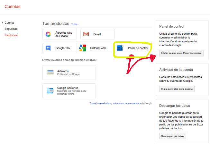Click the Gmail envelope icon
210x145 pixels.
[86, 34]
